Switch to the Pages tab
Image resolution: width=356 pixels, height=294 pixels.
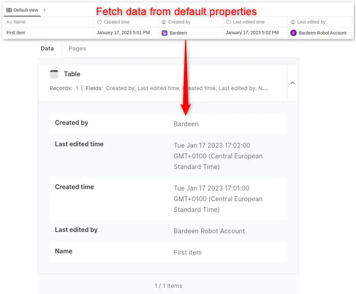pos(77,49)
